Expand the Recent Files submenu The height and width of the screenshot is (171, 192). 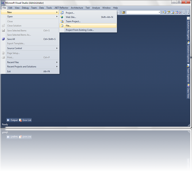tap(30, 62)
